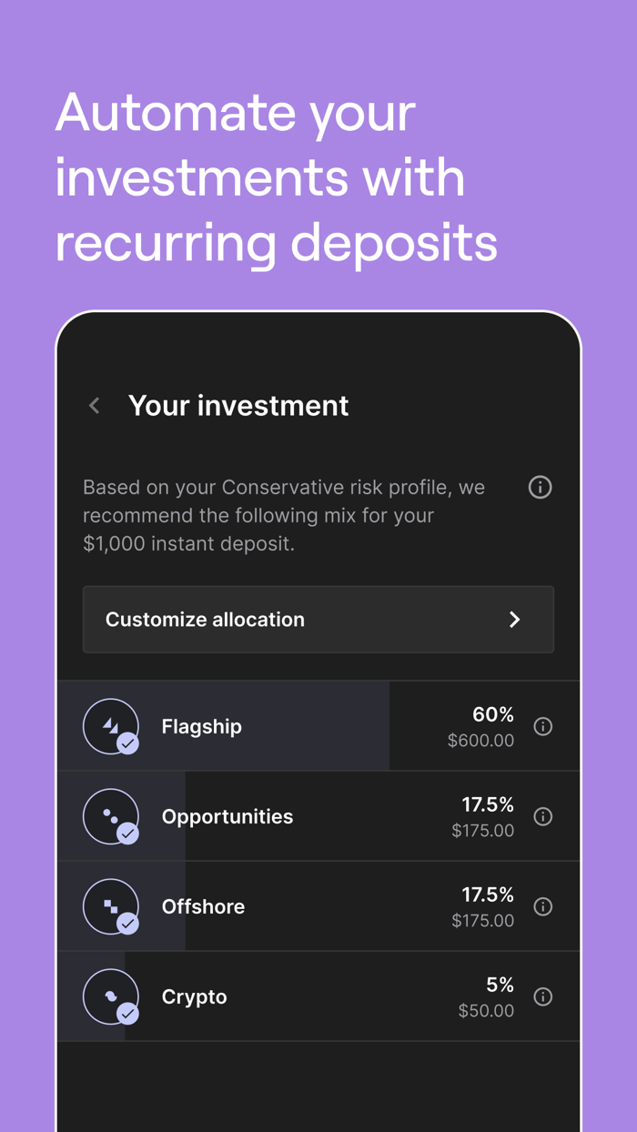Select the Crypto fund icon
The height and width of the screenshot is (1132, 637).
point(111,996)
